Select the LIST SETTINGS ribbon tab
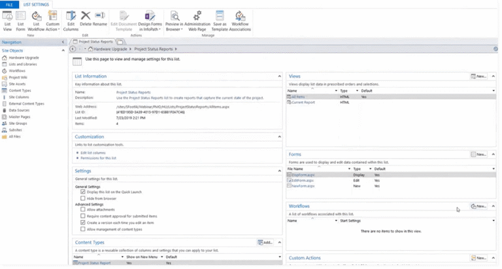 [x=36, y=5]
